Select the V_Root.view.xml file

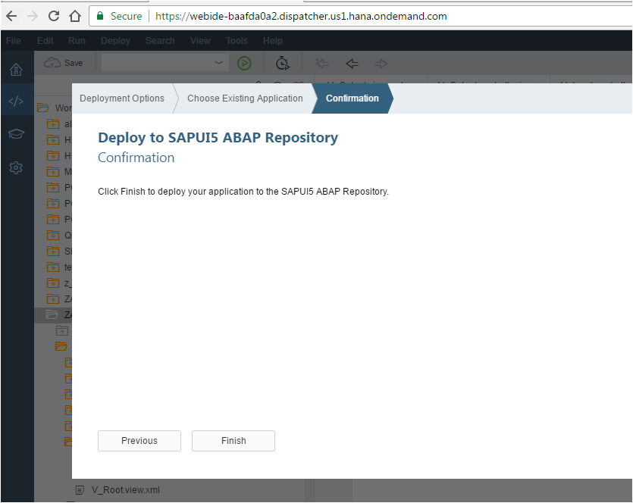[126, 489]
